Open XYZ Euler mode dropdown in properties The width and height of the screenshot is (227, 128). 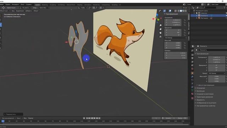coord(217,73)
